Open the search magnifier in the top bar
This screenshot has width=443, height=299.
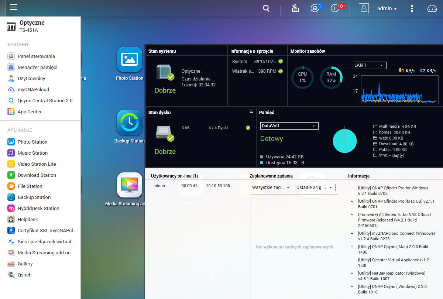coord(266,8)
